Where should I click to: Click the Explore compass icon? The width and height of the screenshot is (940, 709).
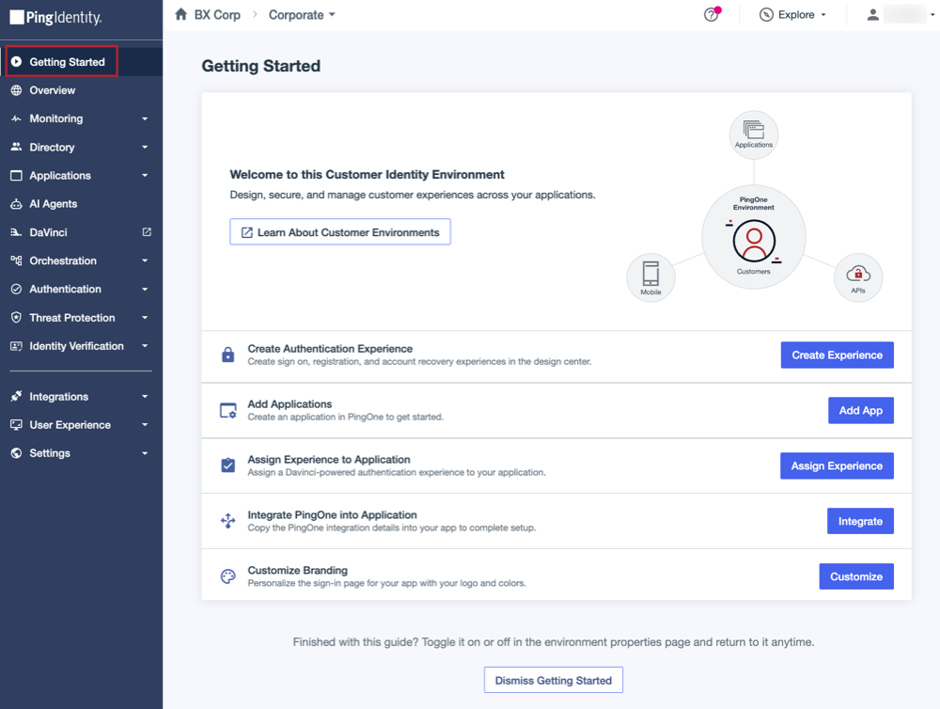click(766, 14)
